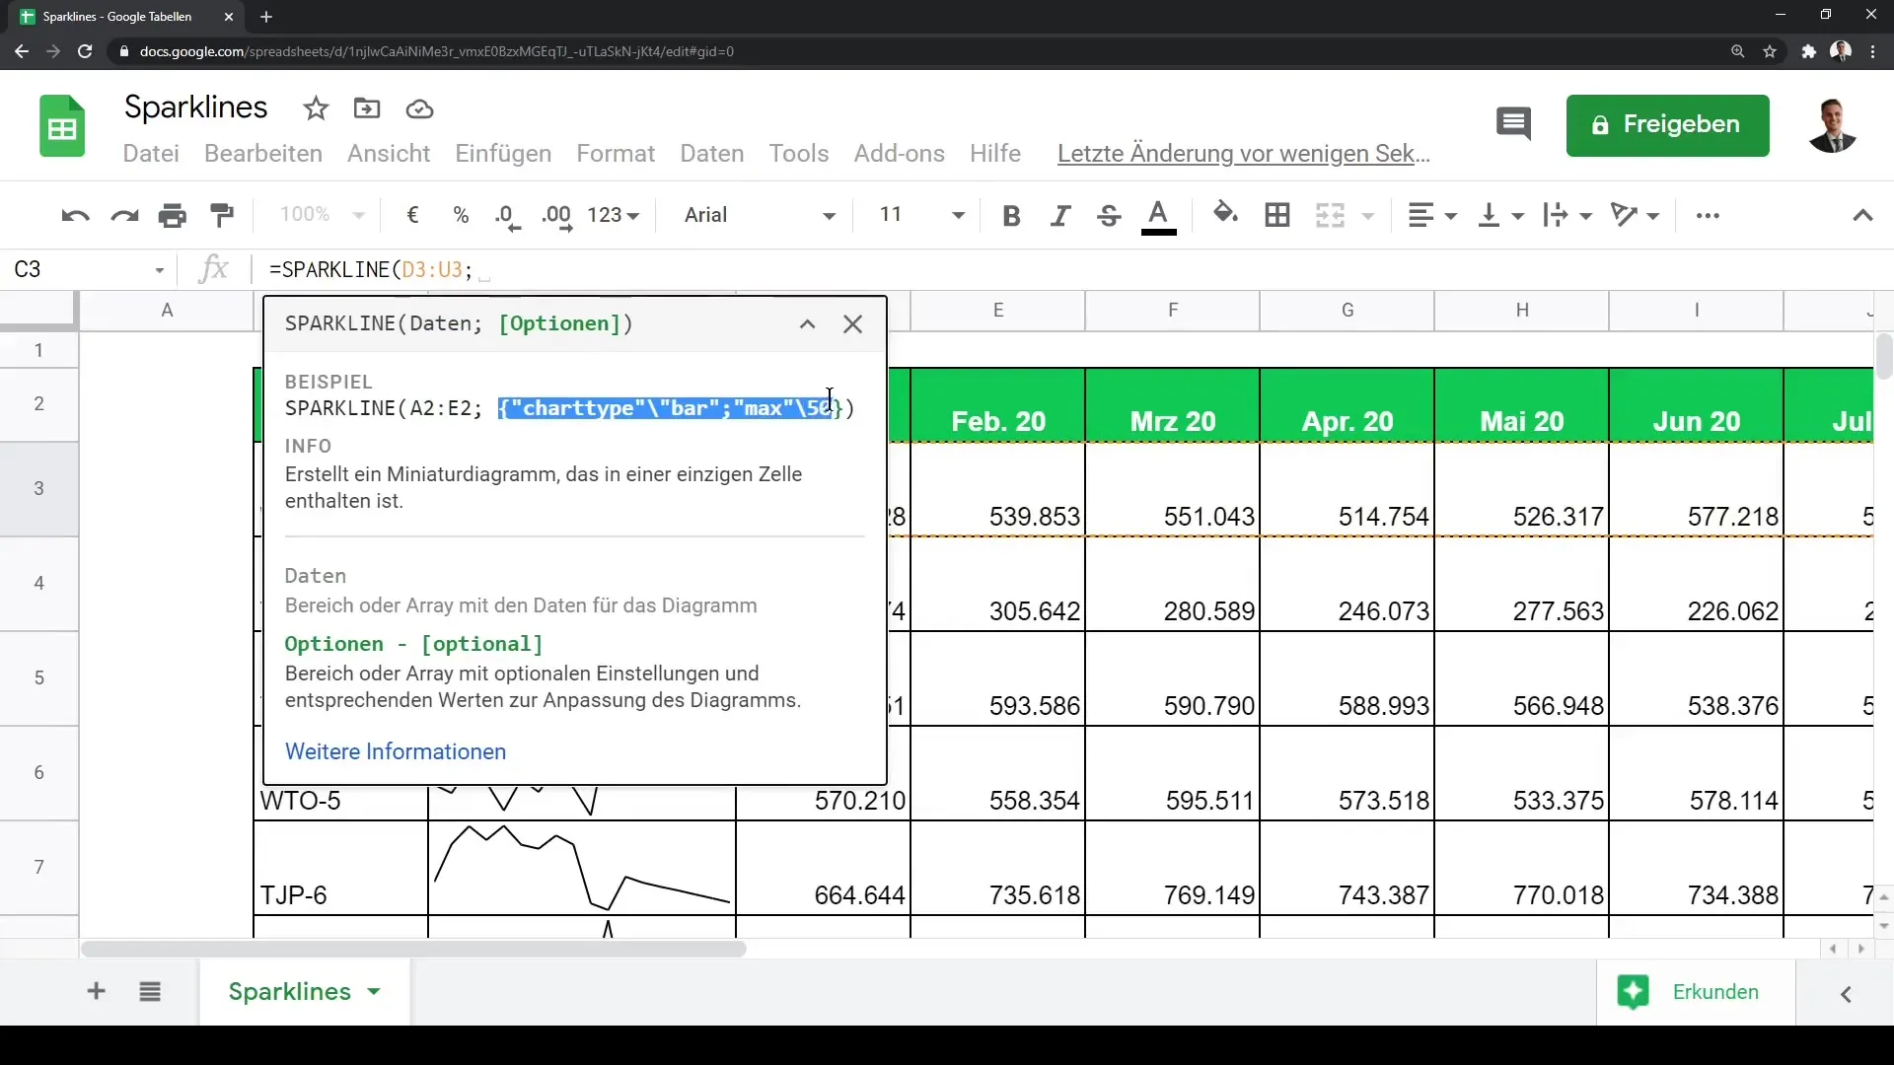Select column header G

[1347, 310]
